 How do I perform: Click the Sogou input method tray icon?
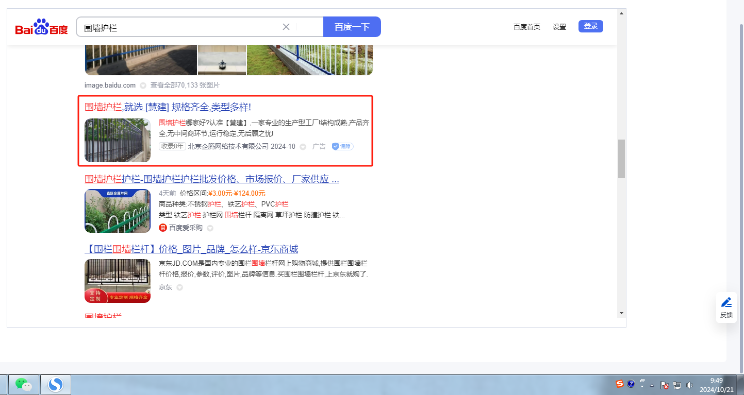pos(619,384)
